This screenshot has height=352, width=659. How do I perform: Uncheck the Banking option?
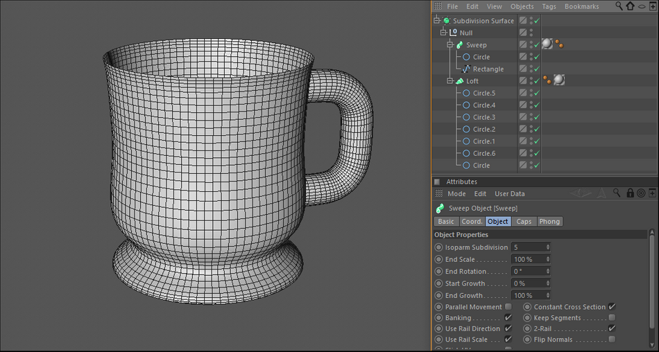point(508,317)
